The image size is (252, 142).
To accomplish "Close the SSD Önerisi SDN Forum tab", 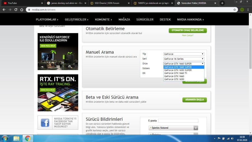I will 129,3.
